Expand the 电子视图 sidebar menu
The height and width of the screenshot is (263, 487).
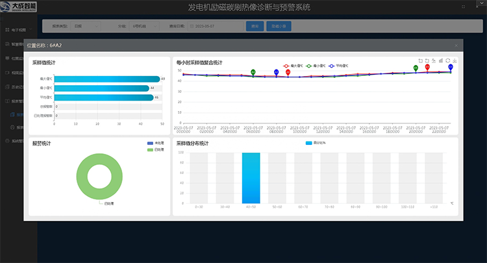(18, 30)
